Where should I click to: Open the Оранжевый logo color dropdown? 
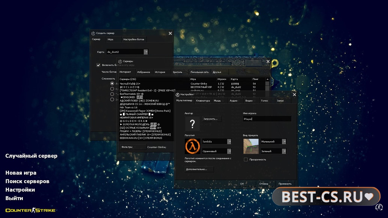[x=229, y=151]
